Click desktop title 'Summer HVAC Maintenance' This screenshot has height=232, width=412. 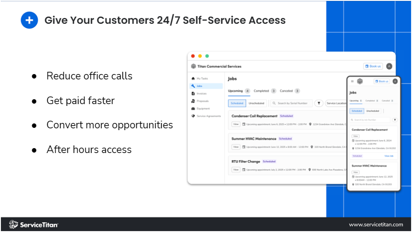254,139
